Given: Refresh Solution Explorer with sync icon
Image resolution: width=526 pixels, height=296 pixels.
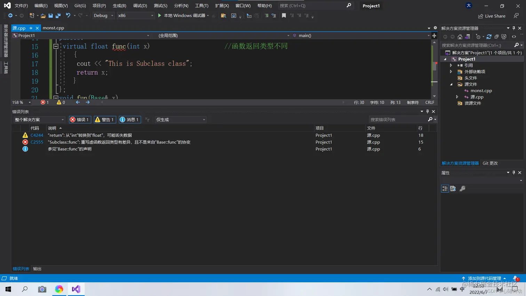Looking at the screenshot, I should tap(489, 37).
